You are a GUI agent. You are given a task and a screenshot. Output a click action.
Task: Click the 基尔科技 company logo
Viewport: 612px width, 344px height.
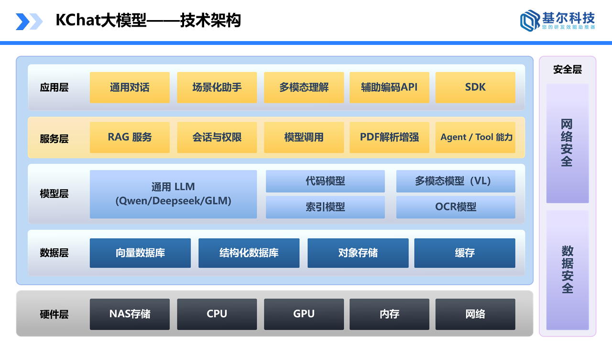pos(557,21)
